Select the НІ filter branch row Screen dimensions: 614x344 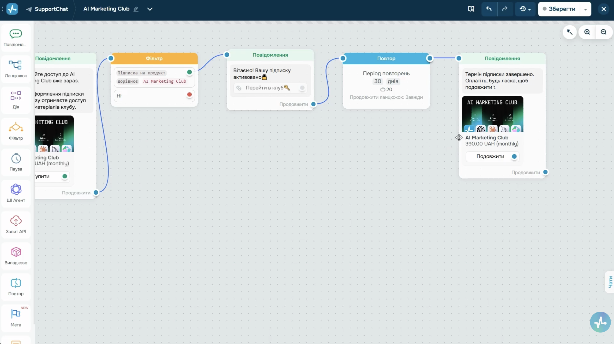[154, 96]
